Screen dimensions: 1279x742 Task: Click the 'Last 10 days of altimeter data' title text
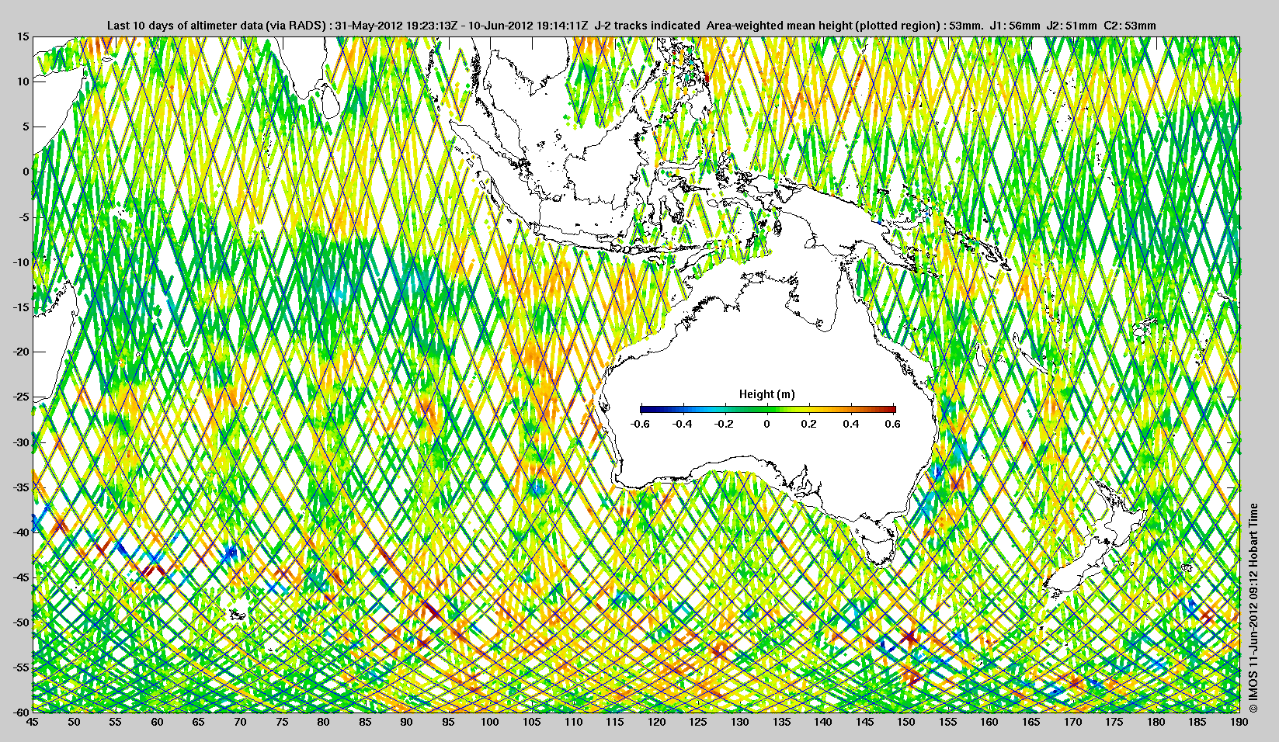pos(185,26)
